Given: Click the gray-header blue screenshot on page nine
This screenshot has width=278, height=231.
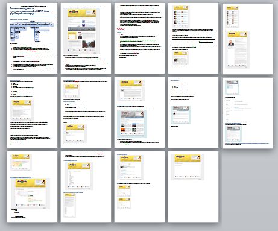Looking at the screenshot, I should 181,115.
